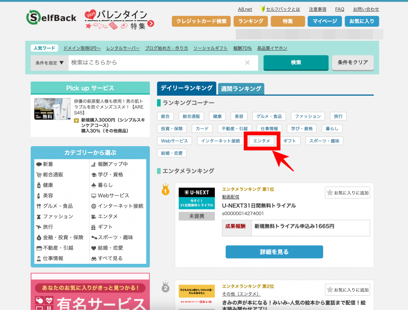Click the round arrow on the Valentine banner

click(151, 24)
